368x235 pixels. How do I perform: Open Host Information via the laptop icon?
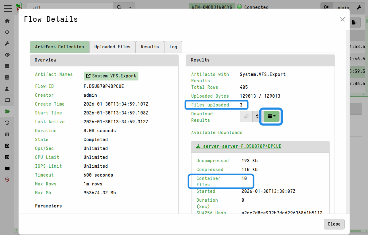[7, 100]
